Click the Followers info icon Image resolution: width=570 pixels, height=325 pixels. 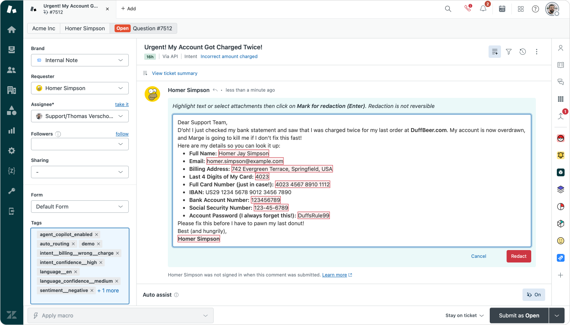[x=58, y=134]
